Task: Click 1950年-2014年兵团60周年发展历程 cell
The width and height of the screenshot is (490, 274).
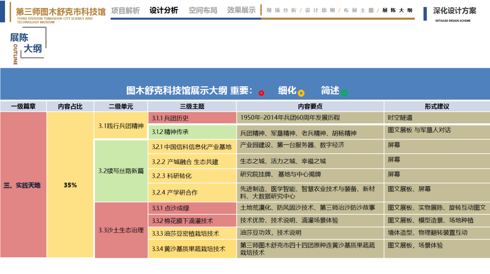Action: (x=310, y=118)
